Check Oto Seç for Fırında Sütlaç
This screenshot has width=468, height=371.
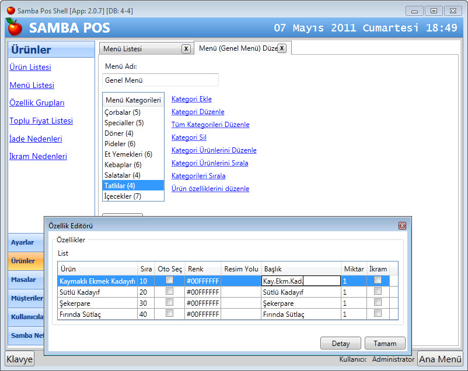point(169,313)
